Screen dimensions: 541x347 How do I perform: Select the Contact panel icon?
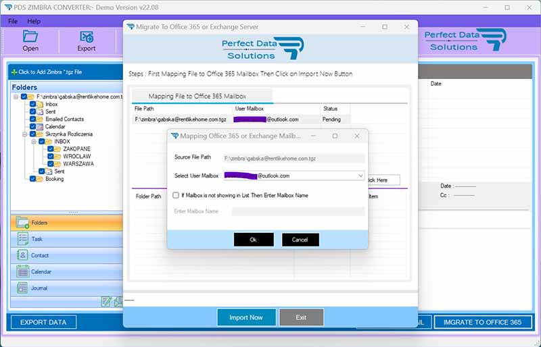pos(22,255)
